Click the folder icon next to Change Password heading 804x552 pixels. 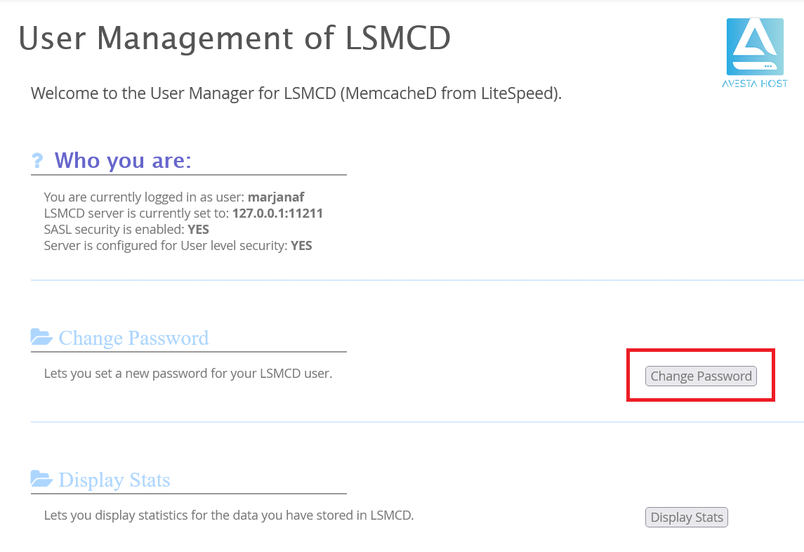pos(42,338)
